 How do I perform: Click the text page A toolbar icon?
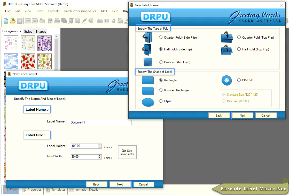[x=120, y=21]
